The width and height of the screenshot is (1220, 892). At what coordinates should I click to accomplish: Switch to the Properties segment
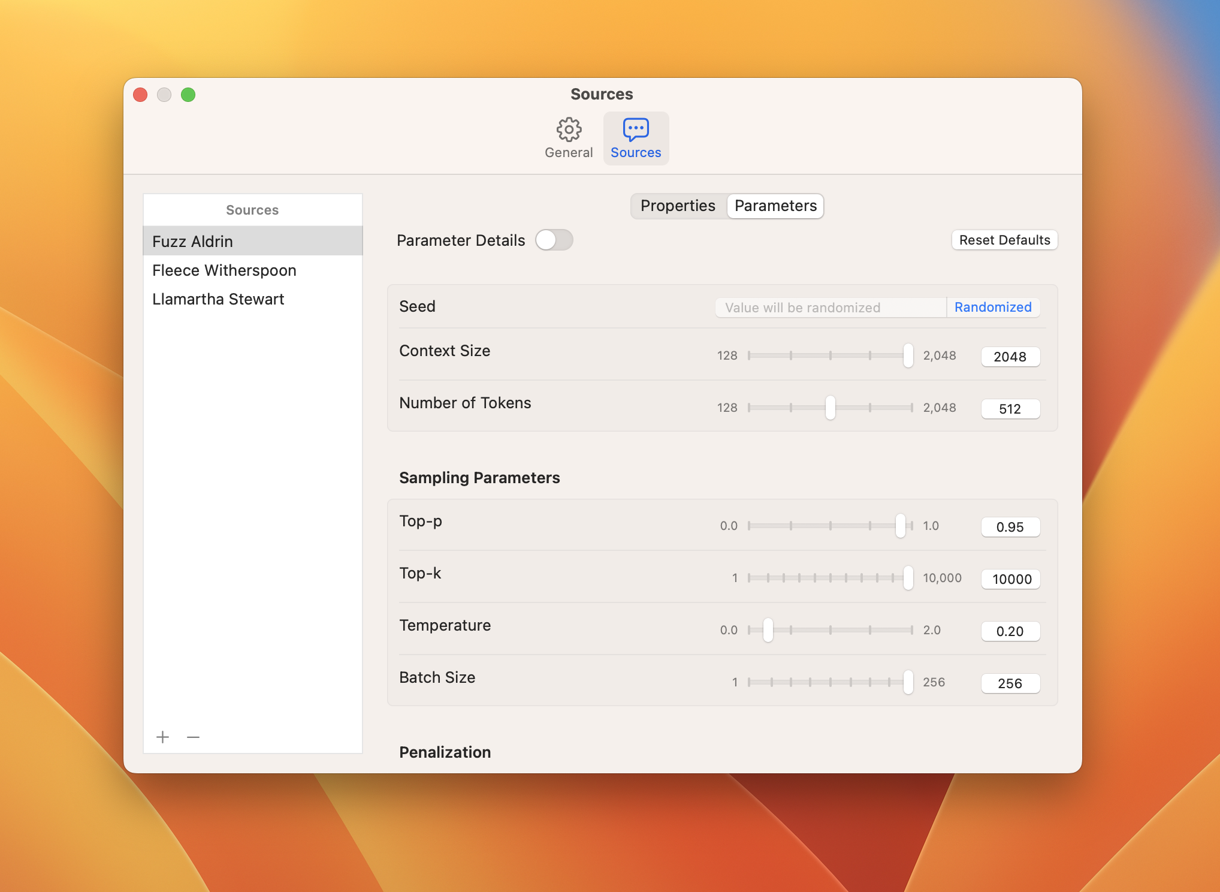pos(678,206)
